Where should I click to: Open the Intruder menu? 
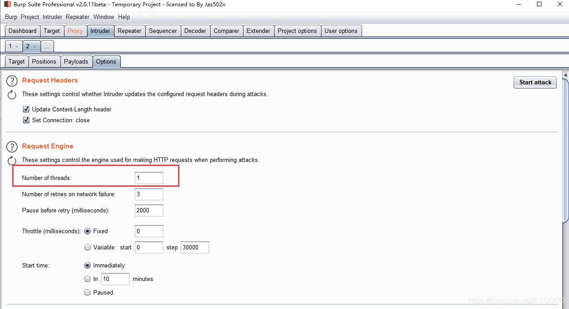tap(52, 17)
